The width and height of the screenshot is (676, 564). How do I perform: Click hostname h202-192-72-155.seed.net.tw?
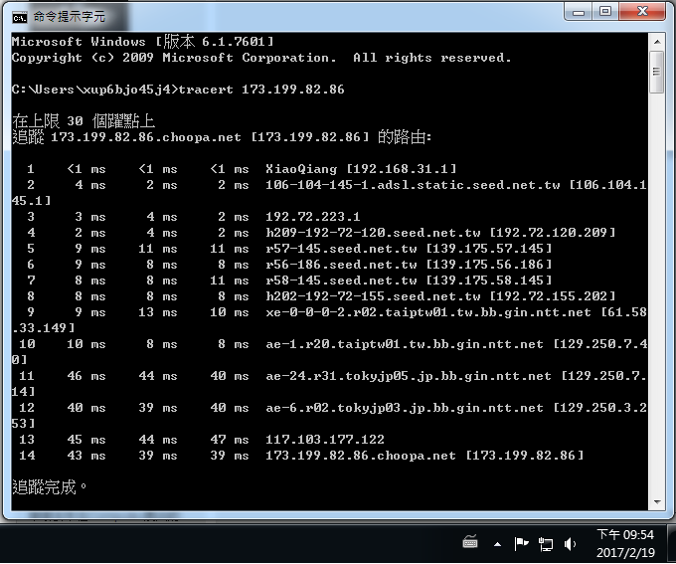[373, 296]
